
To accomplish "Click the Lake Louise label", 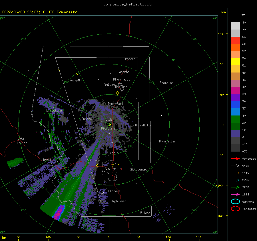I will [22, 141].
